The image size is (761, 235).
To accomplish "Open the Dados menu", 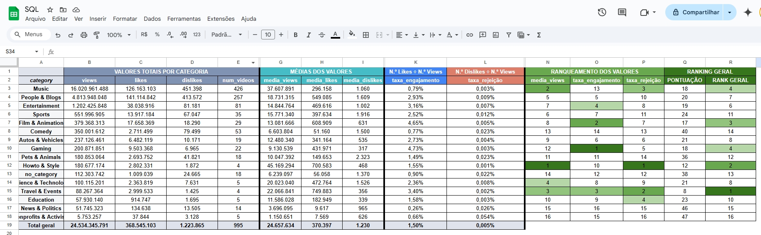I will (152, 19).
